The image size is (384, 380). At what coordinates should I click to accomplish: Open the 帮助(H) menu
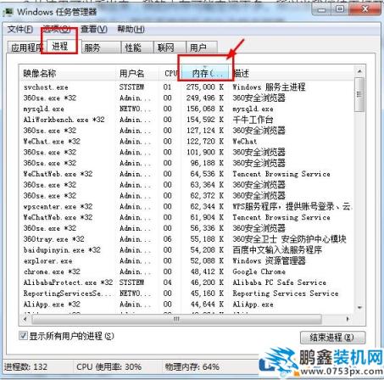pos(131,29)
